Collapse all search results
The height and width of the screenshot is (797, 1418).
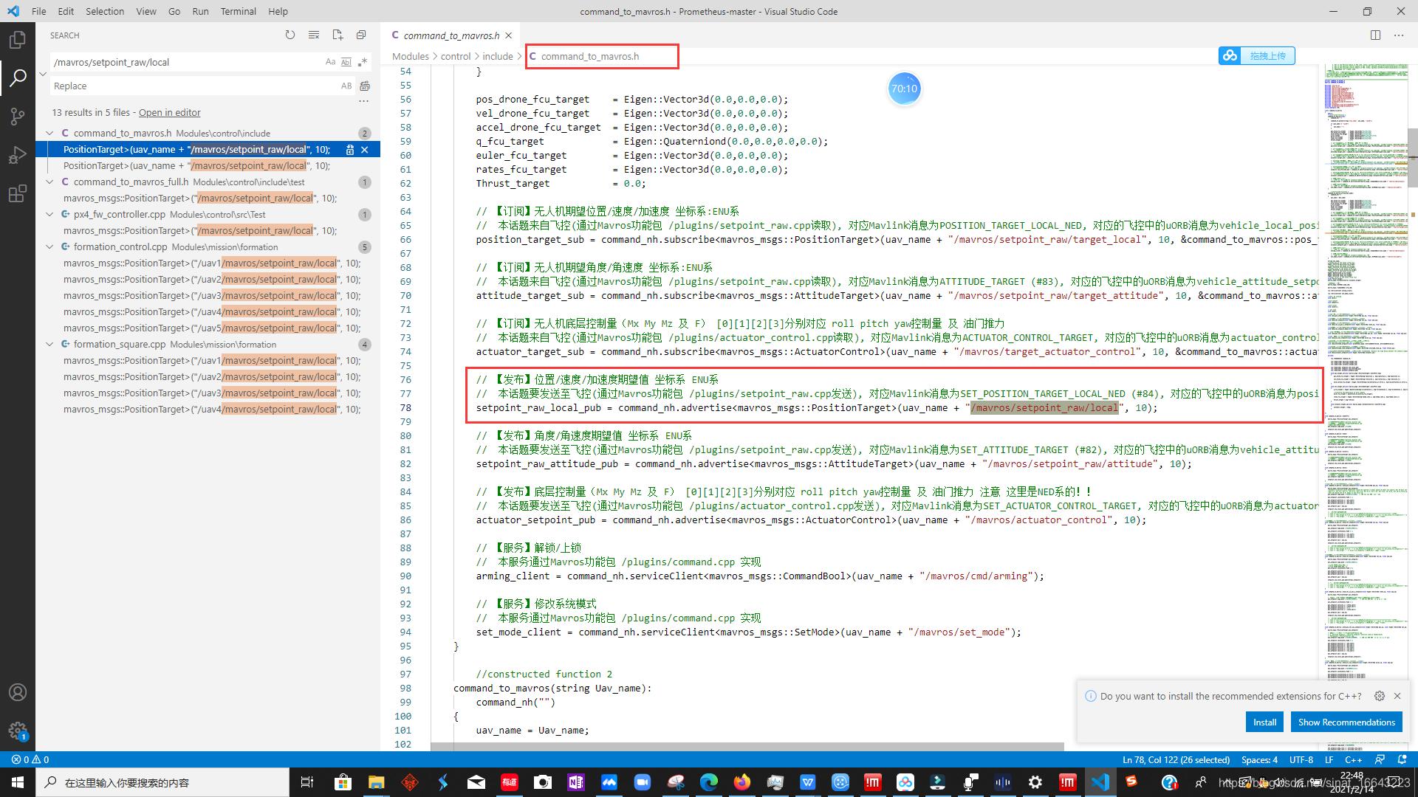(x=361, y=35)
